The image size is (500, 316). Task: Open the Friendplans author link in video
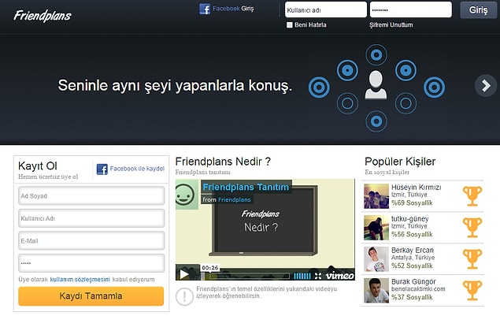tap(235, 200)
